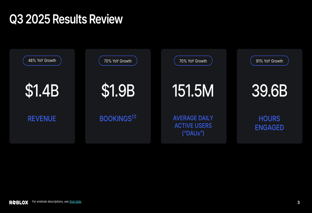Click the slide number 3
This screenshot has width=312, height=213.
298,202
